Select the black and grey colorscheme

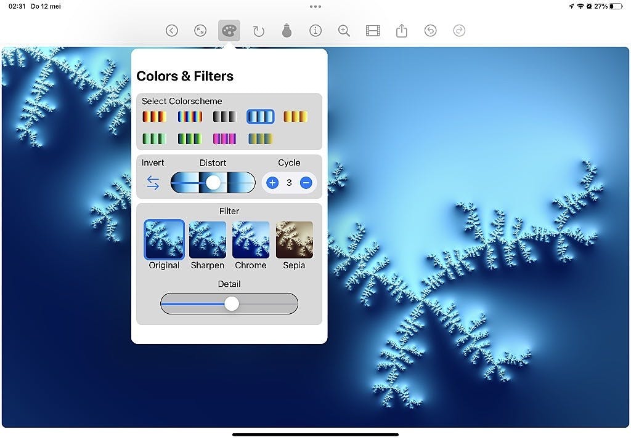[x=225, y=116]
